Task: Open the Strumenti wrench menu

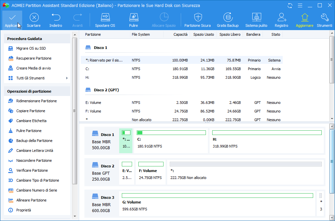Action: click(324, 20)
